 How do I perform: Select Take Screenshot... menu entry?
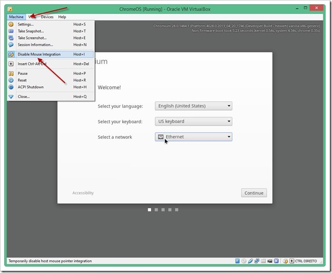(x=51, y=38)
